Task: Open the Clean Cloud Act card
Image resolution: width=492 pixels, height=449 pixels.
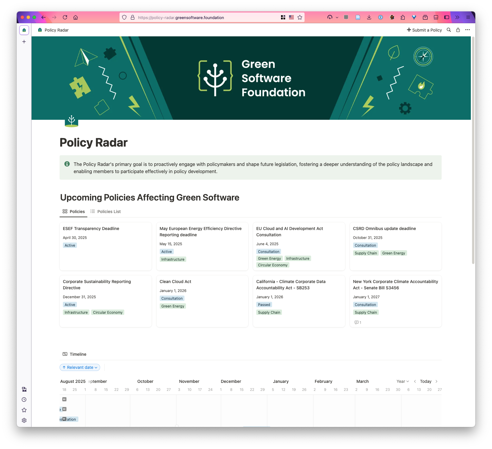Action: [x=202, y=301]
